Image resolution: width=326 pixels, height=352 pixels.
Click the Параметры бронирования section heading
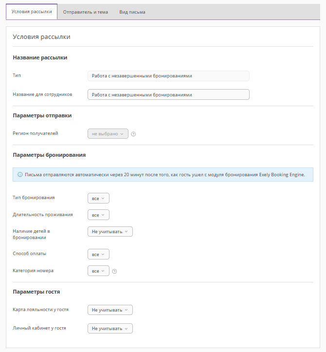pyautogui.click(x=49, y=155)
